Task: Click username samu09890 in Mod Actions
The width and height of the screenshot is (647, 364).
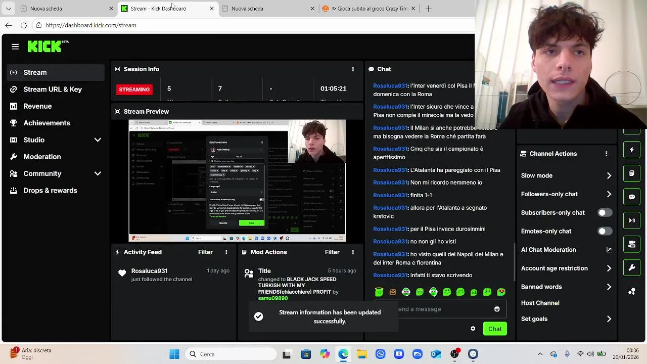Action: [273, 298]
